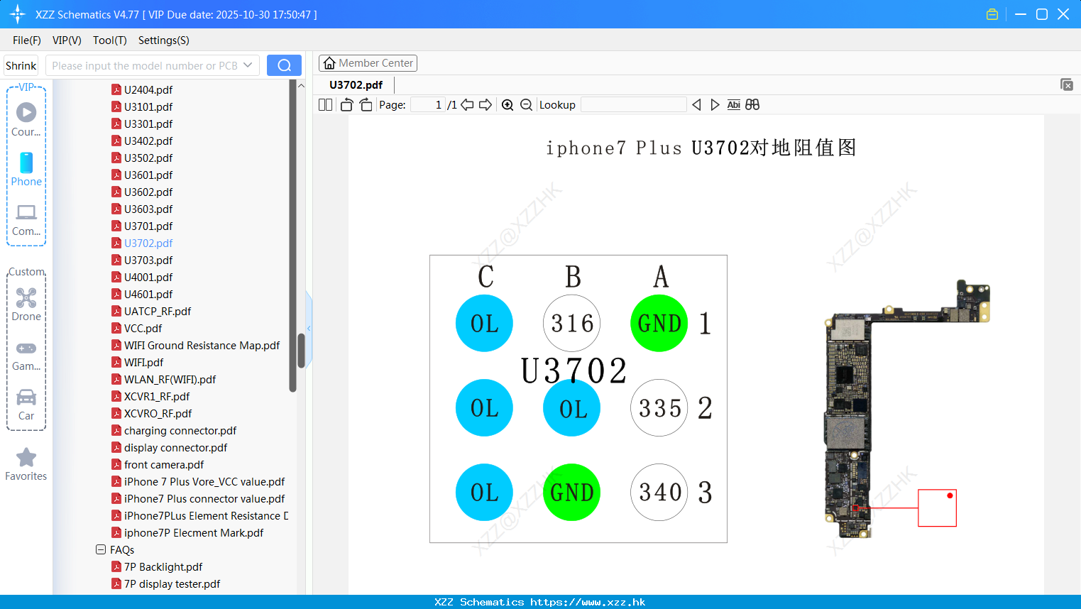The image size is (1081, 609).
Task: Click the Shrink button
Action: tap(21, 65)
